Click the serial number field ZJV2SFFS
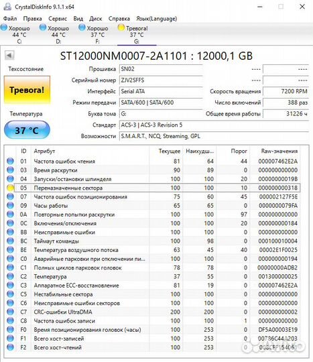This screenshot has height=362, width=313. click(161, 80)
